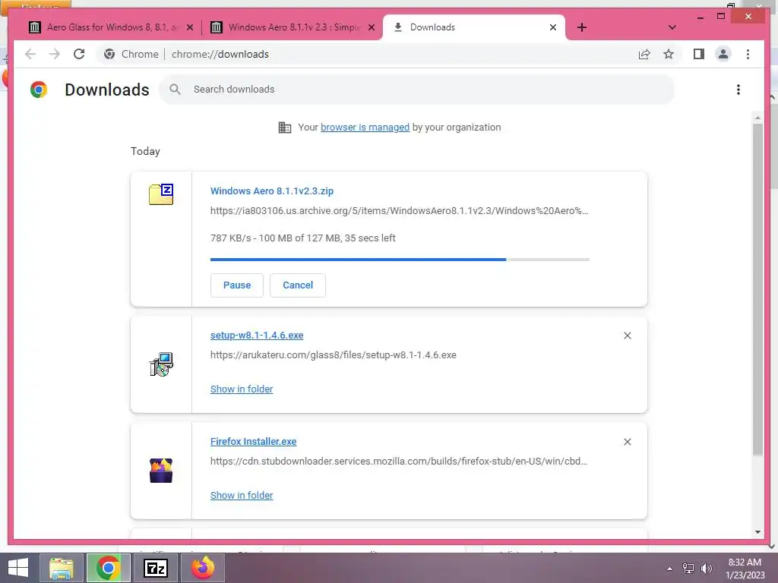The height and width of the screenshot is (583, 778).
Task: Click the volume speaker tray icon
Action: coord(707,568)
